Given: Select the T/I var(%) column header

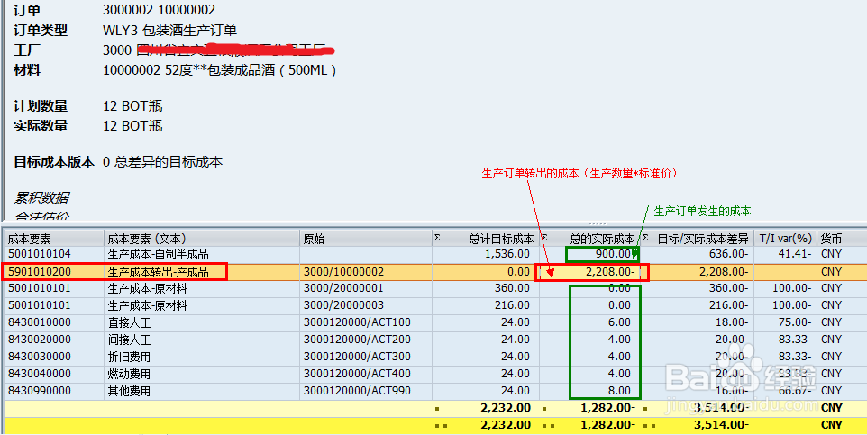Looking at the screenshot, I should pos(785,239).
